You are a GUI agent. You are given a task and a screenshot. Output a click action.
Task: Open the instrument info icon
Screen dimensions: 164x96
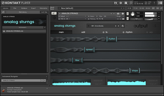click(122, 14)
